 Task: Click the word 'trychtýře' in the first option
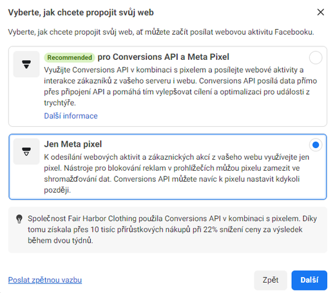(x=59, y=103)
